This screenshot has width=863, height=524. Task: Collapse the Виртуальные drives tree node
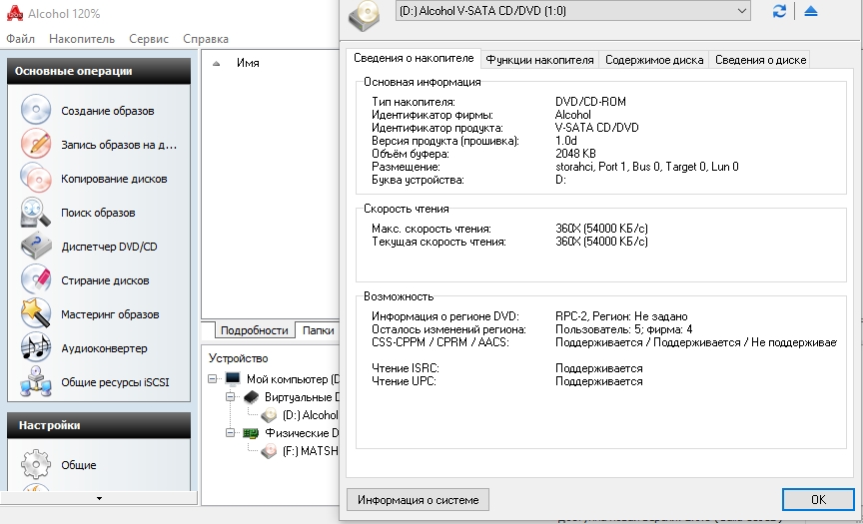coord(231,396)
